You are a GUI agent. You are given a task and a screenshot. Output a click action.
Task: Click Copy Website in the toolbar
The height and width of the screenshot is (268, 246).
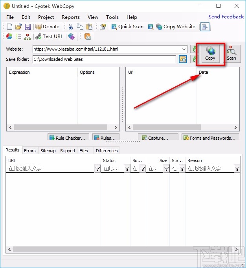(176, 27)
